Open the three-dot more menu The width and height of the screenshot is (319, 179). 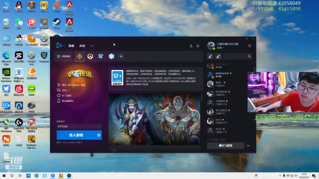[93, 46]
